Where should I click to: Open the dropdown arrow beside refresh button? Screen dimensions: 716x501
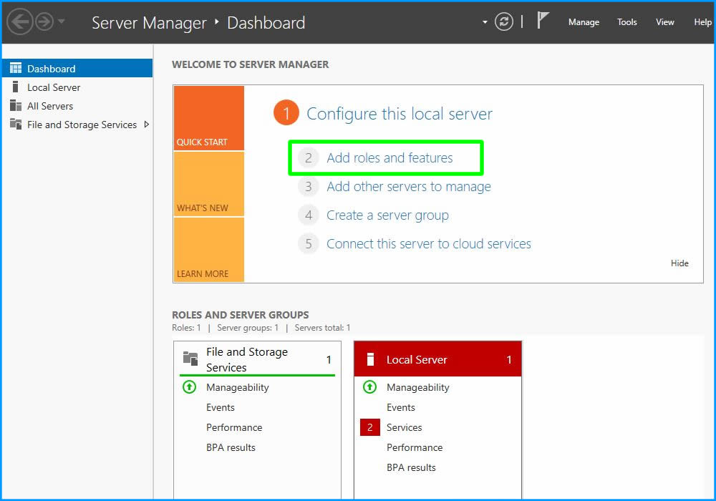(x=485, y=22)
